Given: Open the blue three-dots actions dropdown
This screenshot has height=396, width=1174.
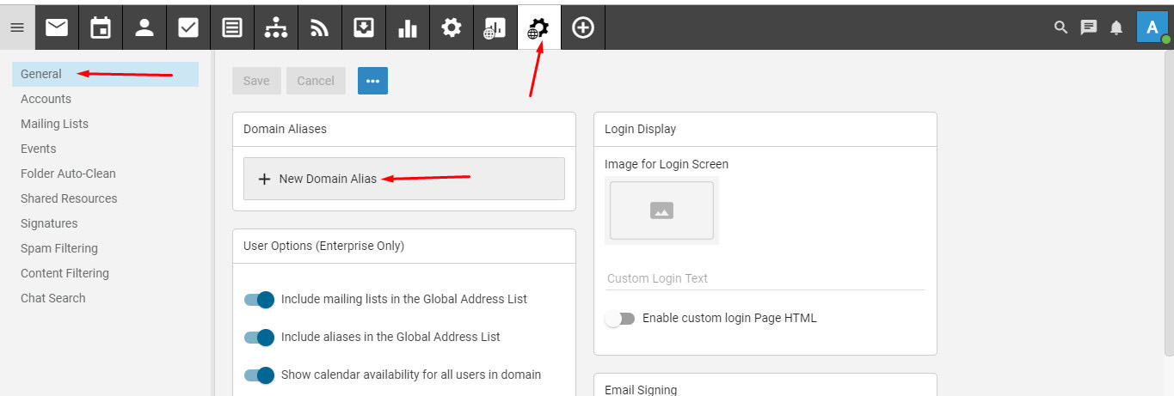Looking at the screenshot, I should pos(372,81).
